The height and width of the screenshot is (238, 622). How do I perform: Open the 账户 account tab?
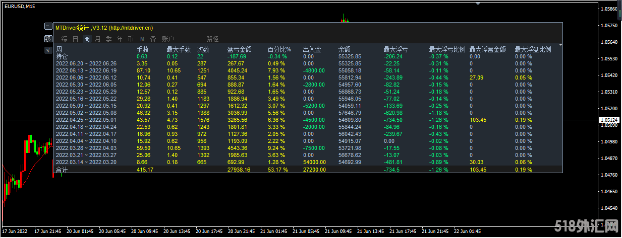[168, 39]
